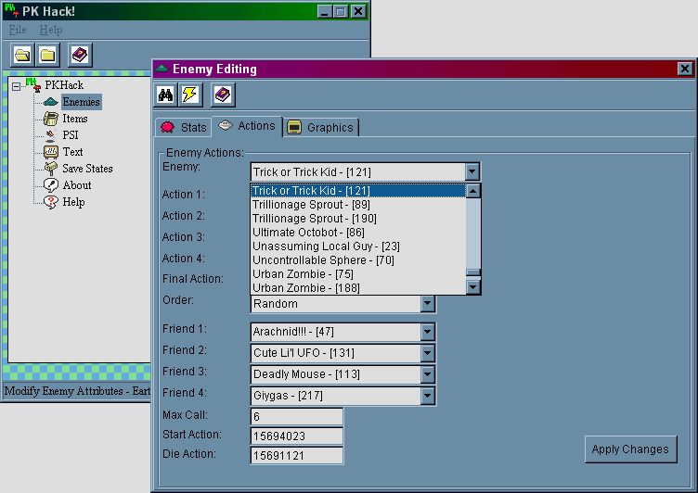The height and width of the screenshot is (493, 698).
Task: Select PSI in the PKHack tree
Action: pos(71,135)
